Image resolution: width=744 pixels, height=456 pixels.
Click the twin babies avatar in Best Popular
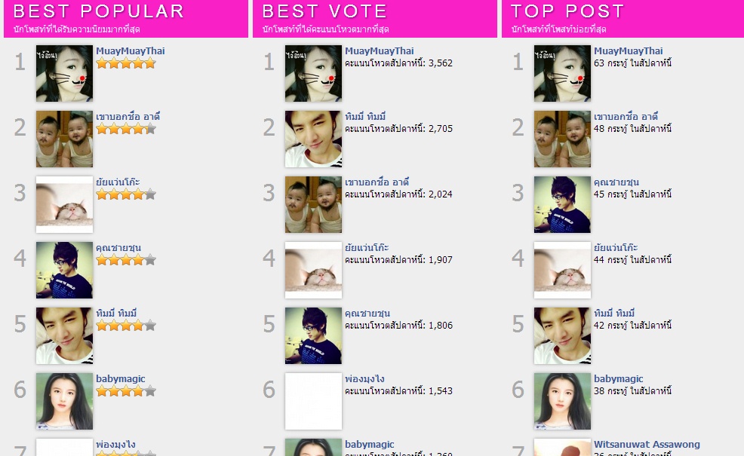(x=65, y=139)
